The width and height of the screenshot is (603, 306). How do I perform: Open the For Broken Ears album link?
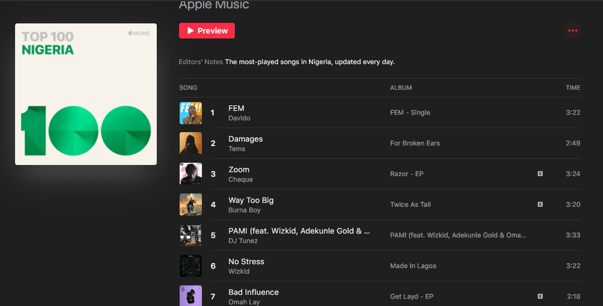[x=414, y=143]
